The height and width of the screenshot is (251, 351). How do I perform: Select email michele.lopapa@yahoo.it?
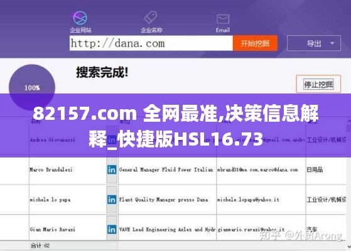248,200
